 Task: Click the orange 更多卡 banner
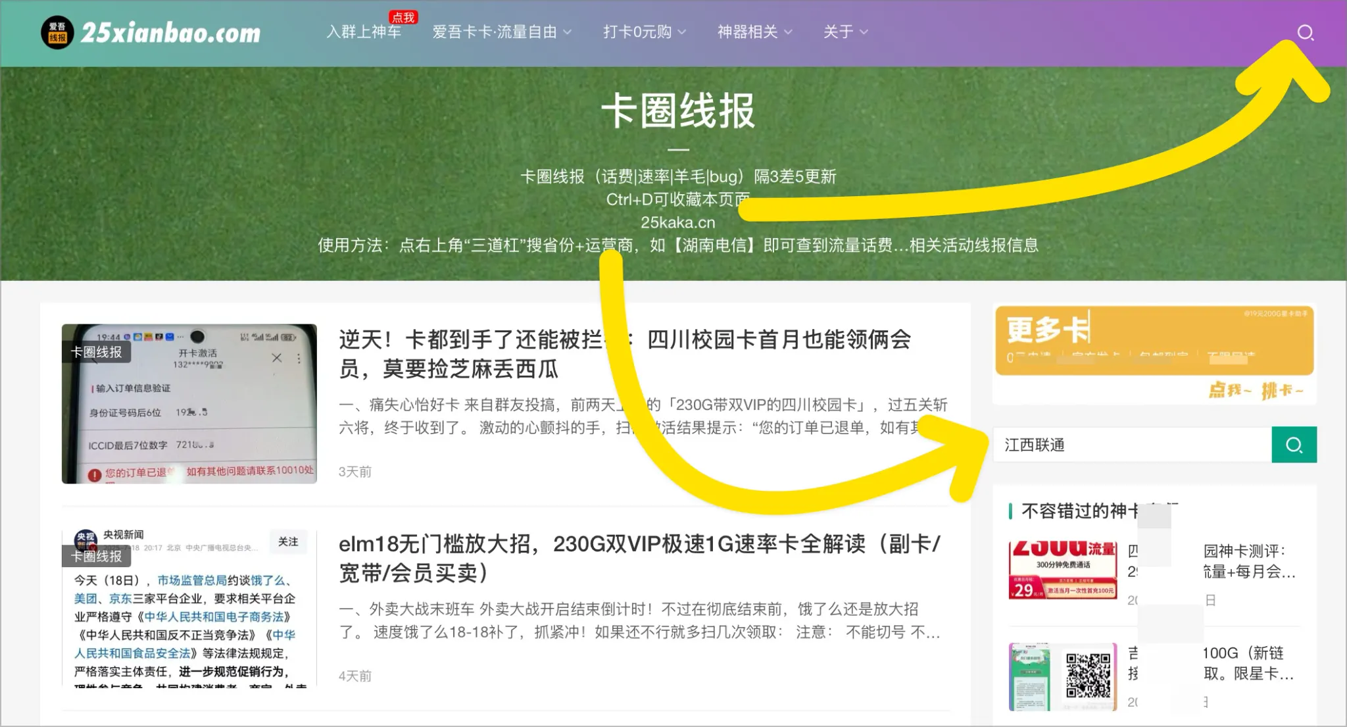(1154, 341)
